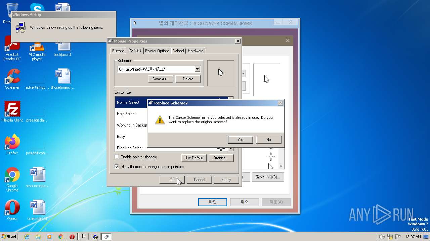The width and height of the screenshot is (430, 241).
Task: Select Busy pointer entry
Action: pyautogui.click(x=131, y=137)
